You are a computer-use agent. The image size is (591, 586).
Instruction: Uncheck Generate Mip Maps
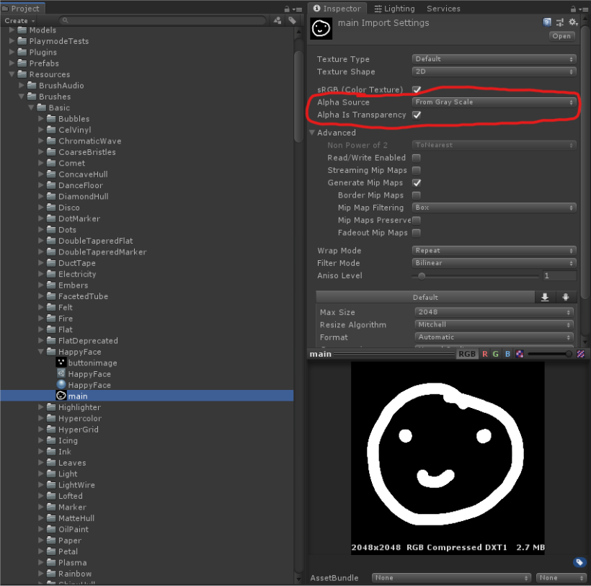tap(417, 182)
